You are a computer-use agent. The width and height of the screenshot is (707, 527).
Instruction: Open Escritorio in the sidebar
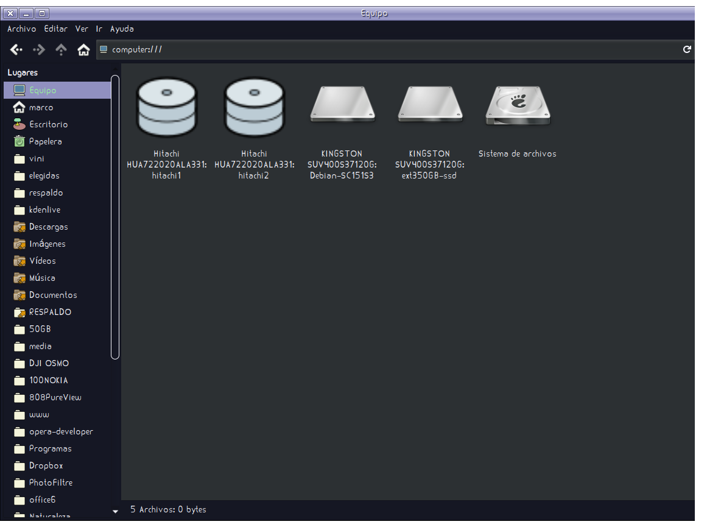click(57, 124)
